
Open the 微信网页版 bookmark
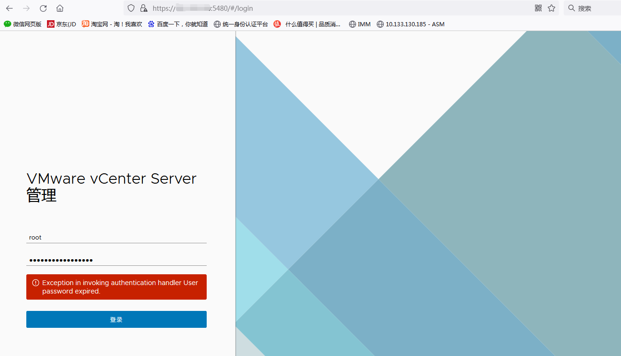click(23, 24)
